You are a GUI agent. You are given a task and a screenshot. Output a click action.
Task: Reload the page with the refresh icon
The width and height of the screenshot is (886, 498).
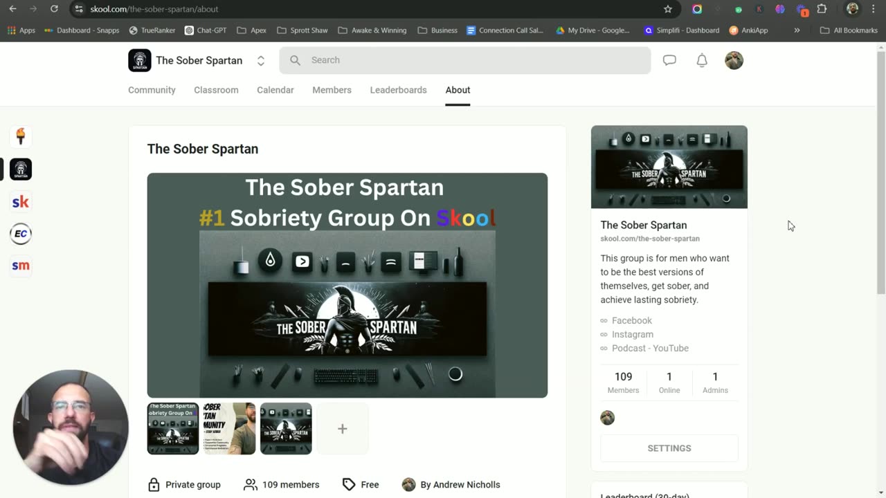click(54, 9)
